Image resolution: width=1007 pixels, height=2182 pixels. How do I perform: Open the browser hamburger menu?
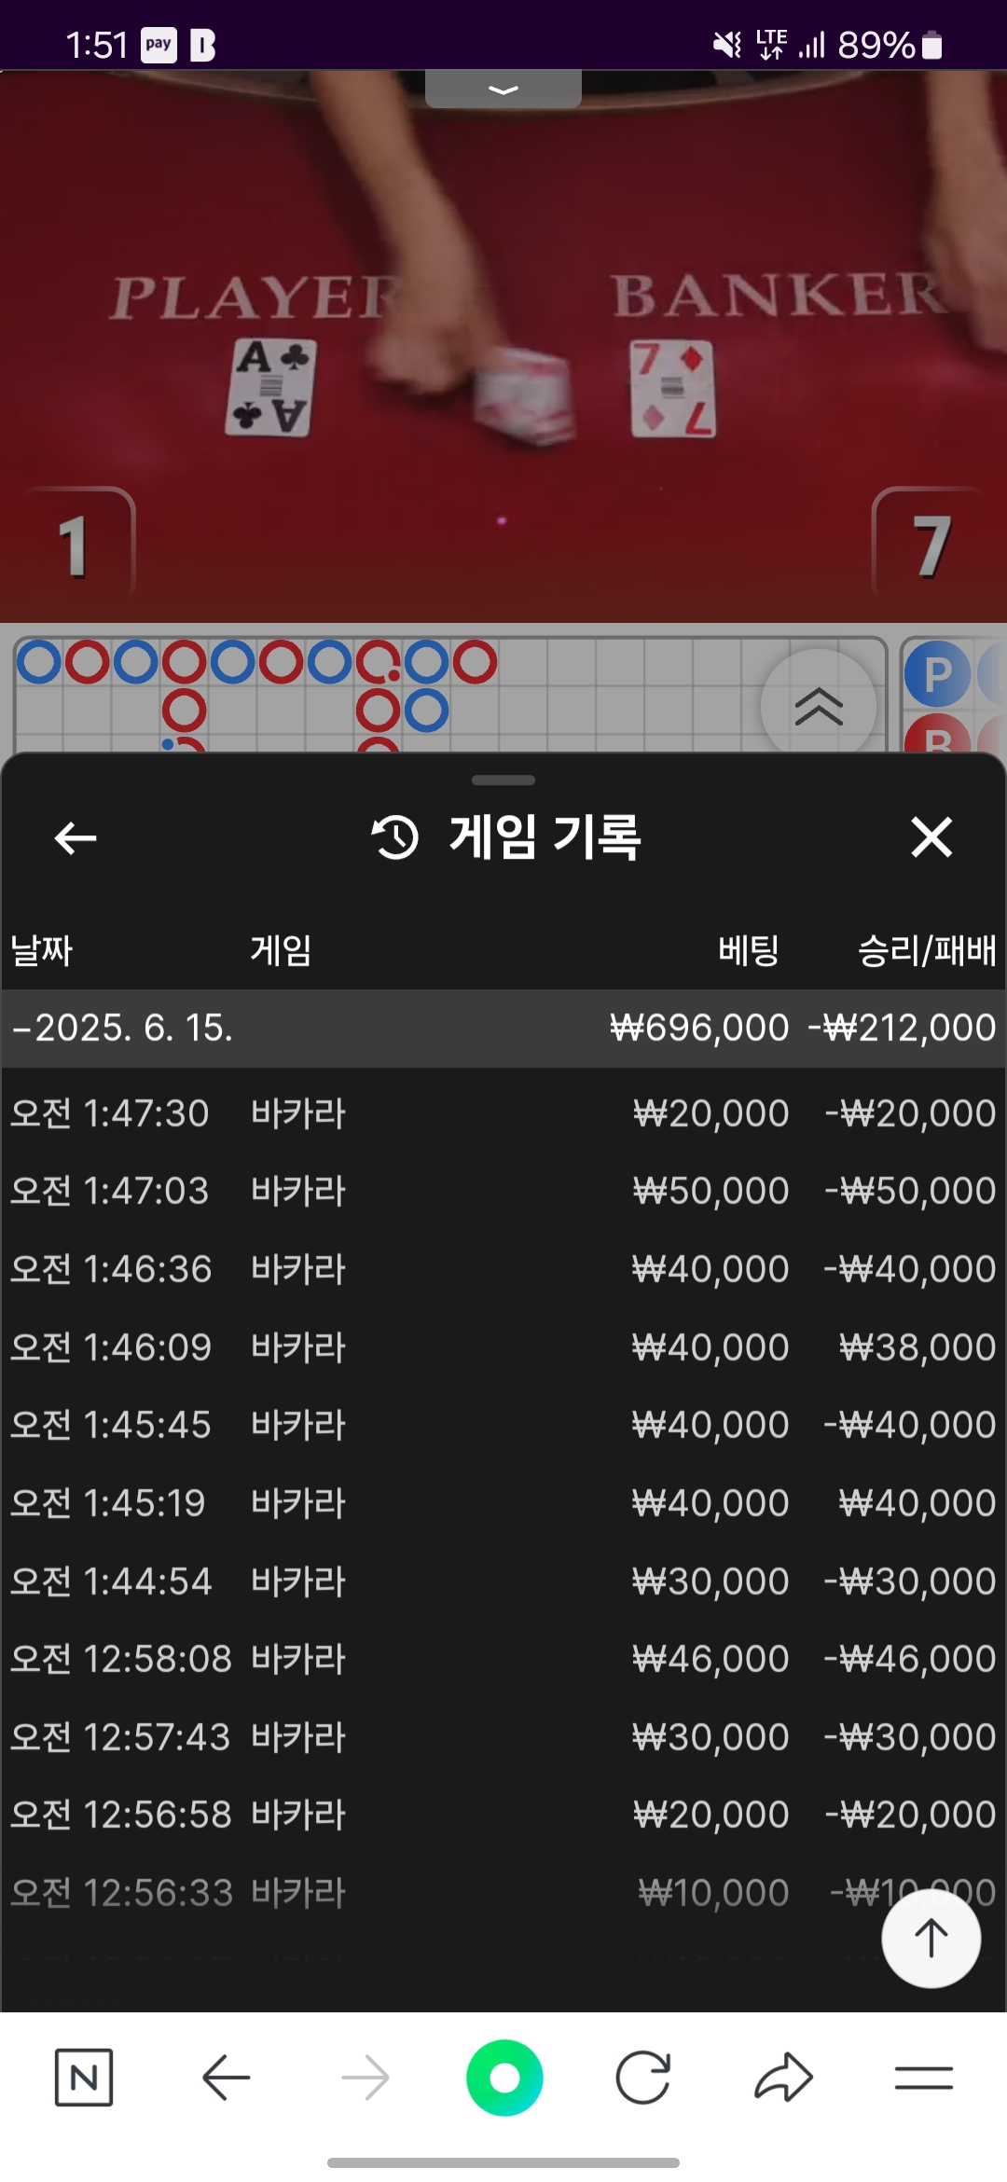coord(923,2078)
